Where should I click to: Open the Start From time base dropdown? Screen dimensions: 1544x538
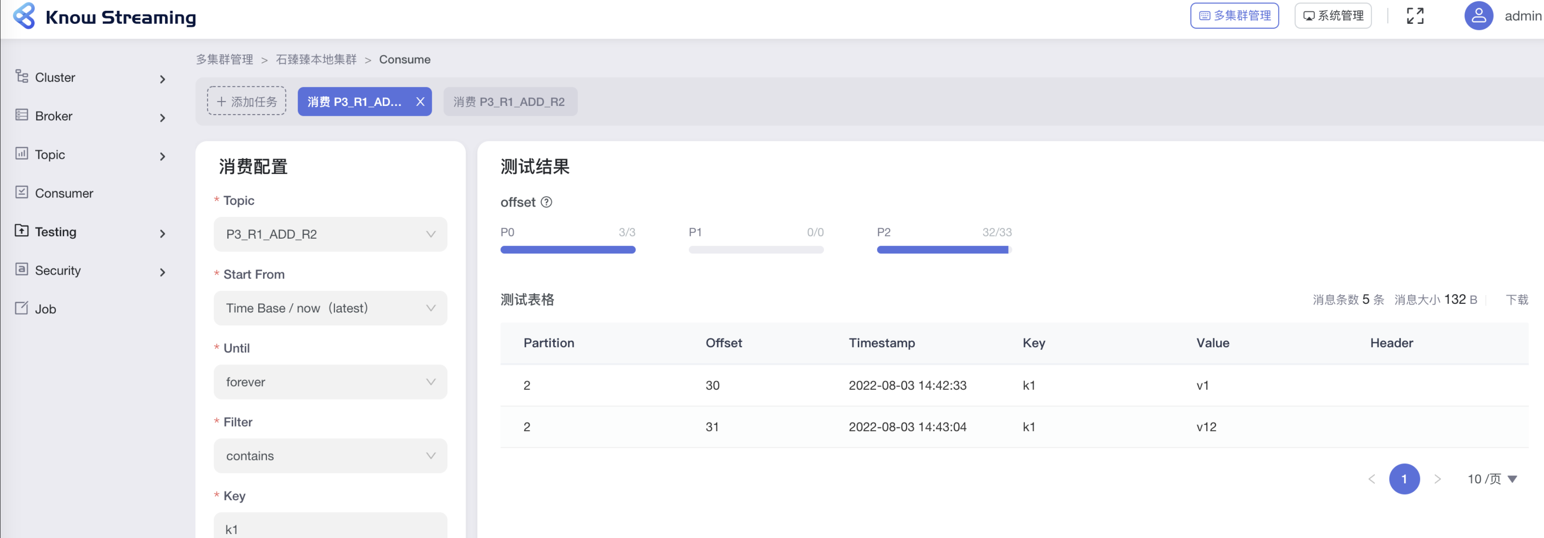click(330, 308)
